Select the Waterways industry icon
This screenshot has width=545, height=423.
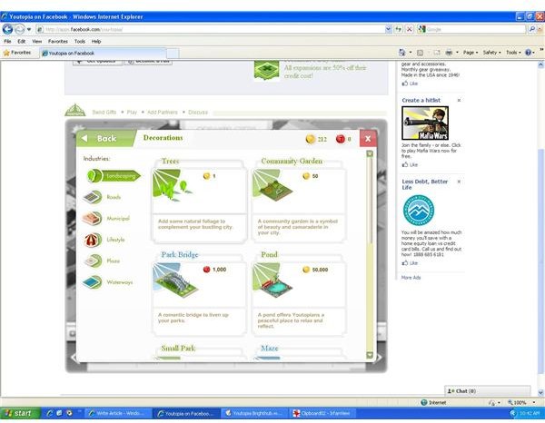click(x=92, y=282)
